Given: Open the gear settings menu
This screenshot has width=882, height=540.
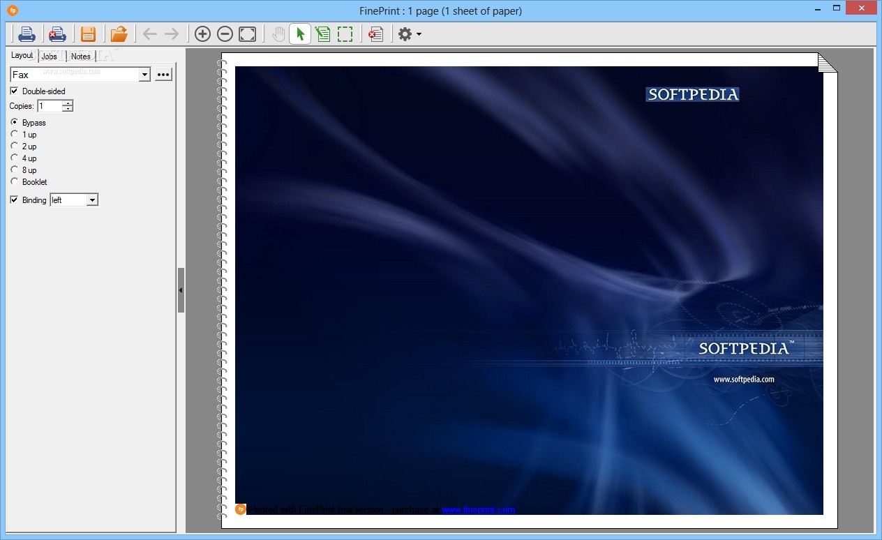Looking at the screenshot, I should click(409, 33).
